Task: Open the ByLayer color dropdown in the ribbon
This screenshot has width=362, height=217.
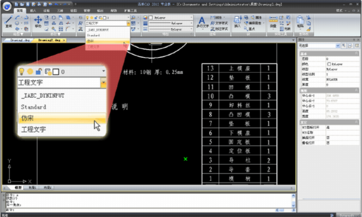Action: pos(191,17)
